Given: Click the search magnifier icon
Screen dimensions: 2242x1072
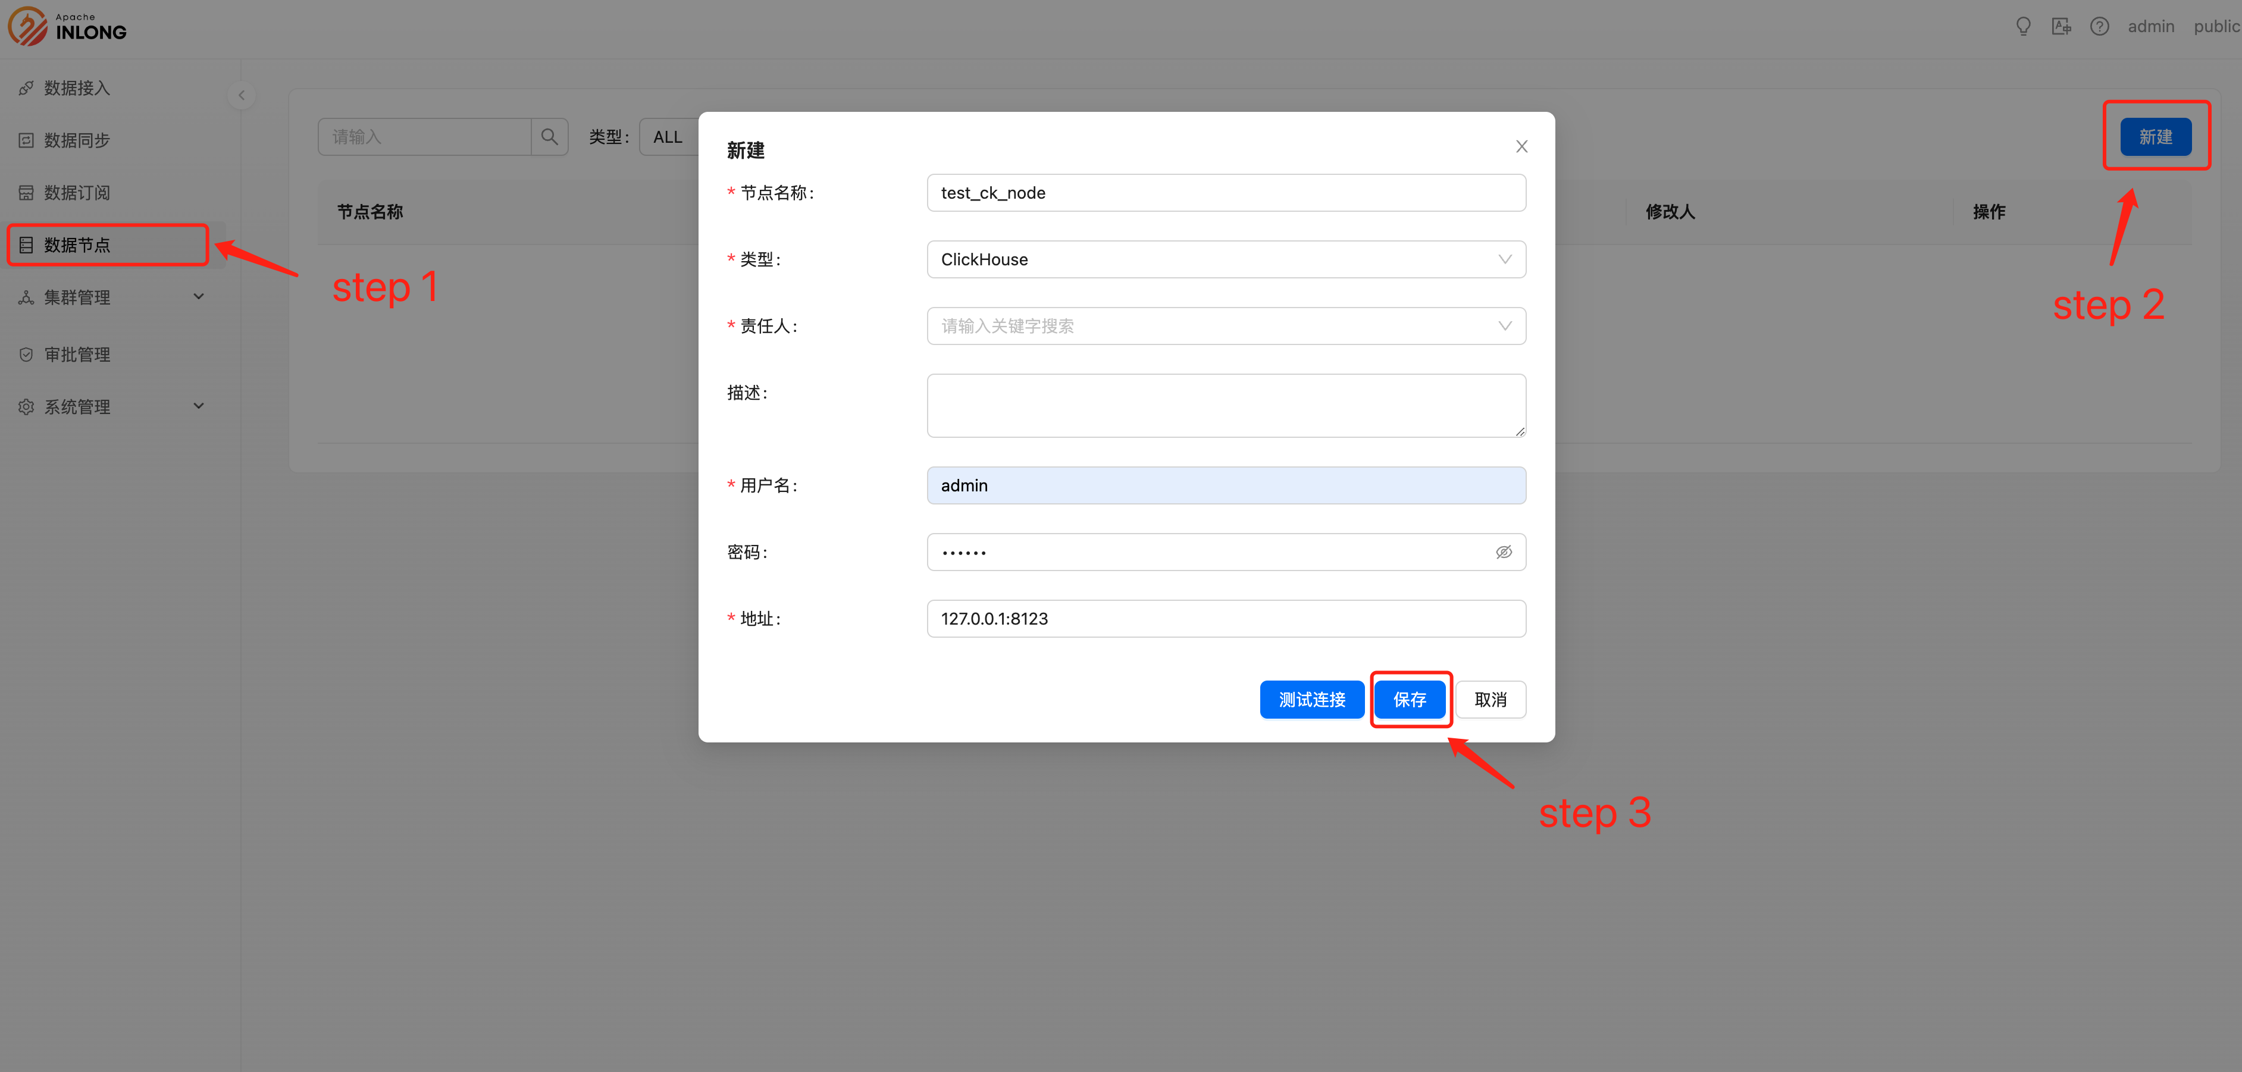Looking at the screenshot, I should tap(549, 137).
